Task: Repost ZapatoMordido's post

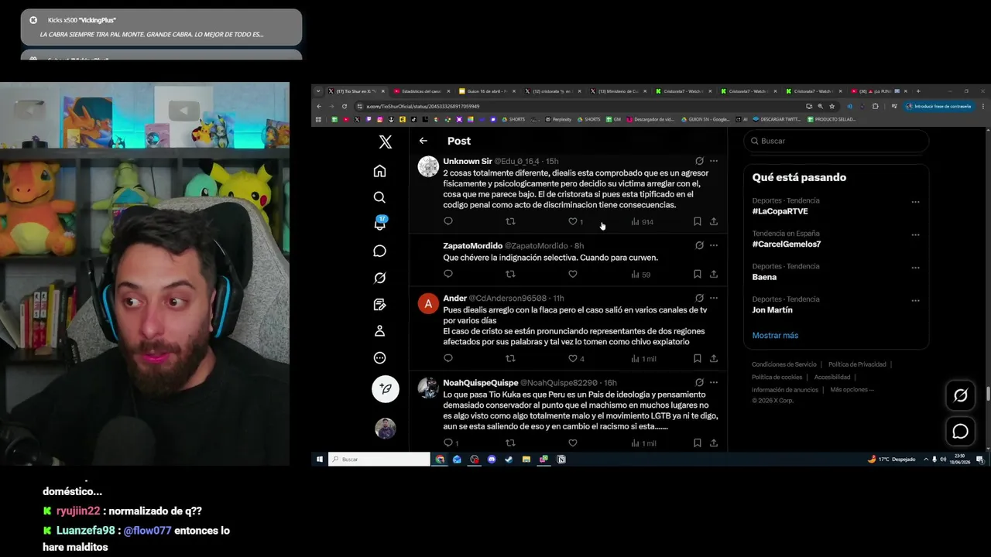Action: click(510, 274)
